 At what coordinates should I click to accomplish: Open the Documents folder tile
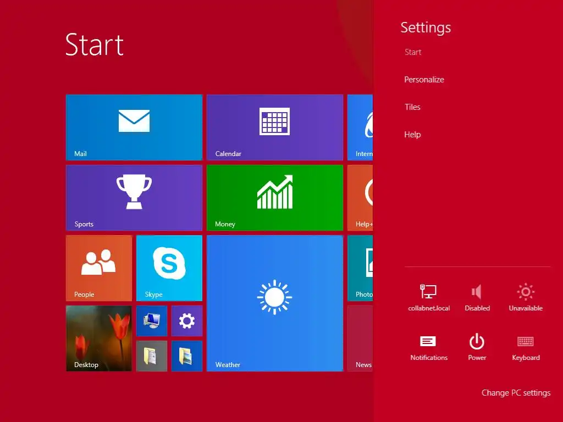tap(152, 356)
